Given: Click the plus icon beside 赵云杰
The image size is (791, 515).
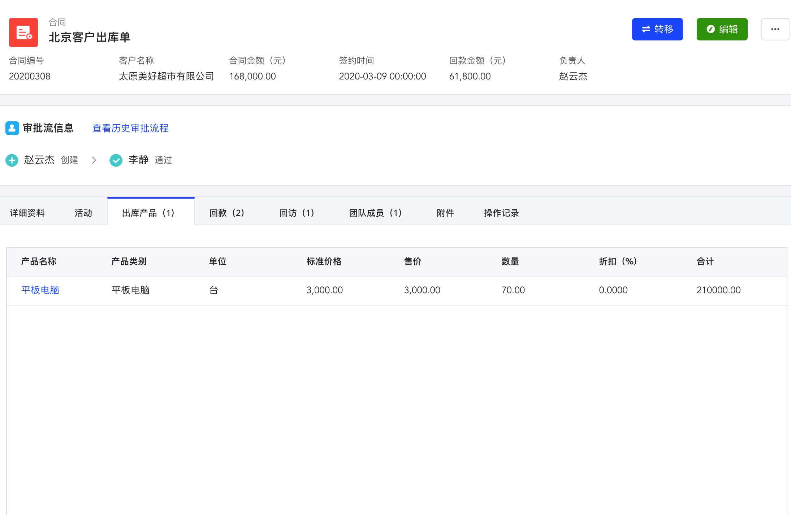Looking at the screenshot, I should tap(12, 160).
